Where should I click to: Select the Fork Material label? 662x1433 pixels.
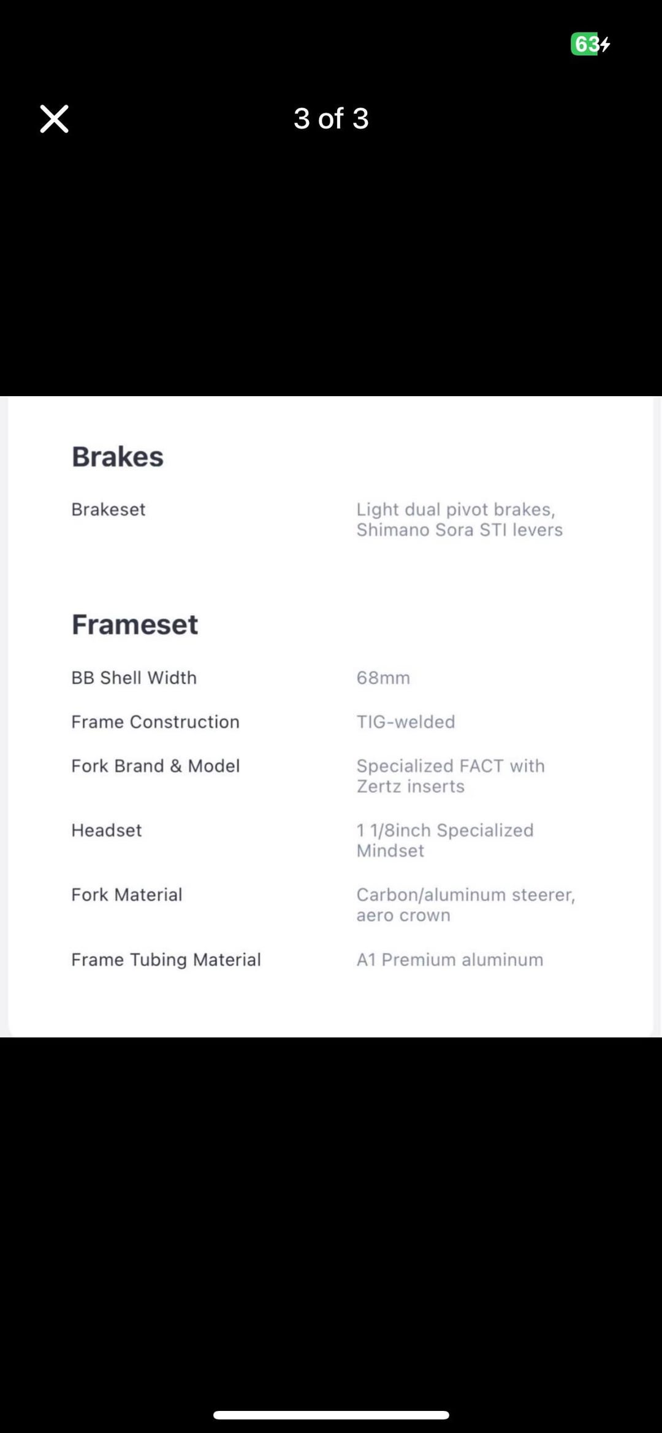tap(127, 895)
